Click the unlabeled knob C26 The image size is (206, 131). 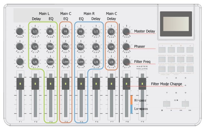[20, 32]
